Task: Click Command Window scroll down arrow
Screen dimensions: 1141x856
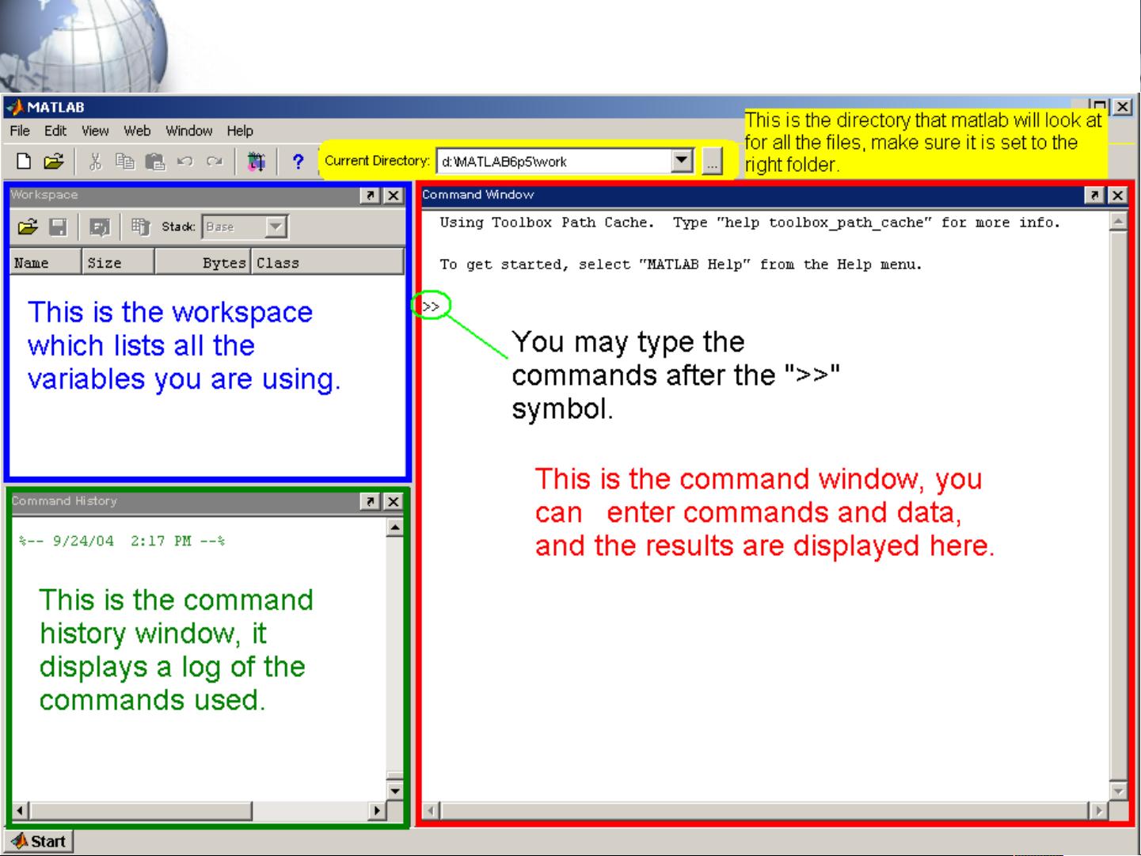Action: pos(1118,790)
